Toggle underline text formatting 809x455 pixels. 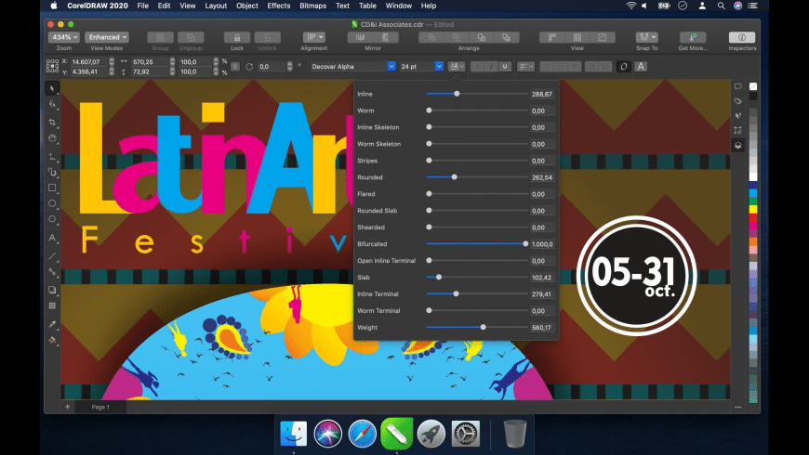tap(505, 67)
